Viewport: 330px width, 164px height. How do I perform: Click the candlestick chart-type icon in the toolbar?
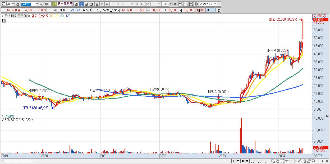[181, 4]
